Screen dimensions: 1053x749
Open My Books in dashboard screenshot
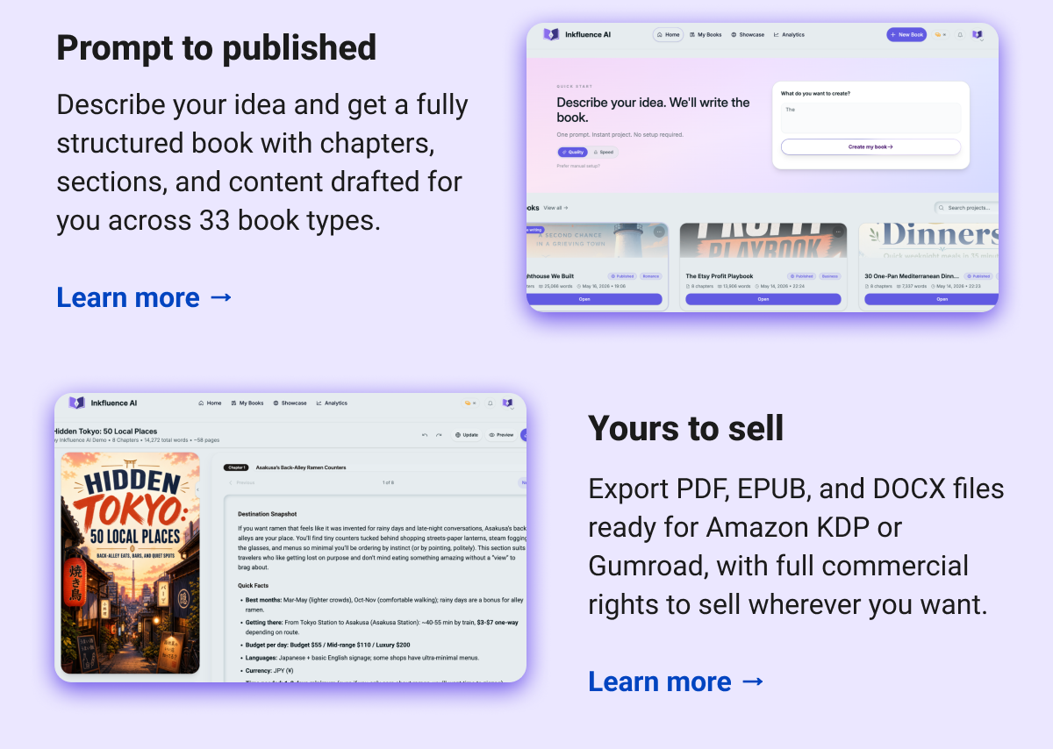(x=706, y=35)
